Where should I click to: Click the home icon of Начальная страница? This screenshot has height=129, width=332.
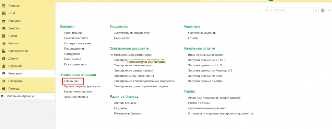[x=2, y=96]
